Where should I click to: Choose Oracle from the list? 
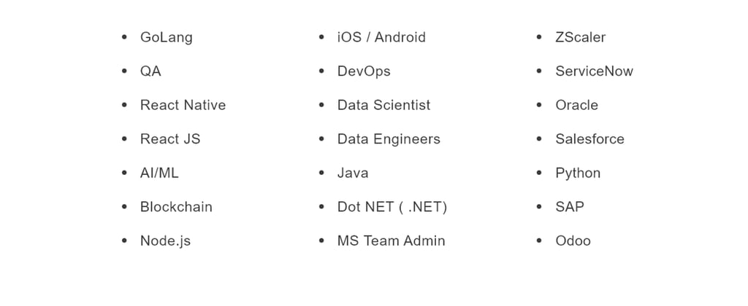click(576, 105)
